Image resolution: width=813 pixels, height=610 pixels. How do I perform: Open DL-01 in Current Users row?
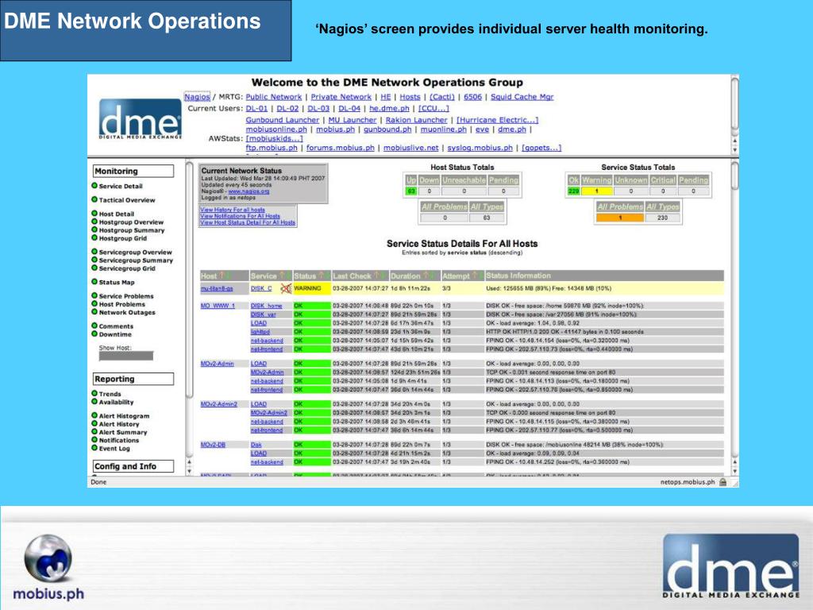pyautogui.click(x=256, y=108)
